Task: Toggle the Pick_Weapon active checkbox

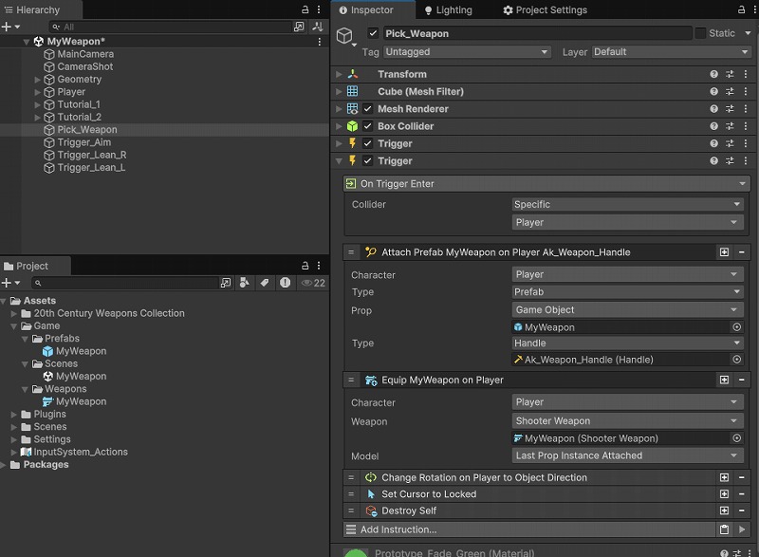Action: pos(373,33)
